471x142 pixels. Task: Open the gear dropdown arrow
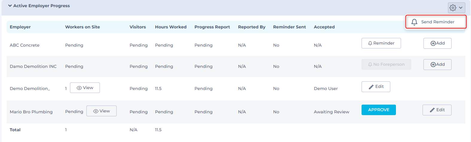[461, 8]
